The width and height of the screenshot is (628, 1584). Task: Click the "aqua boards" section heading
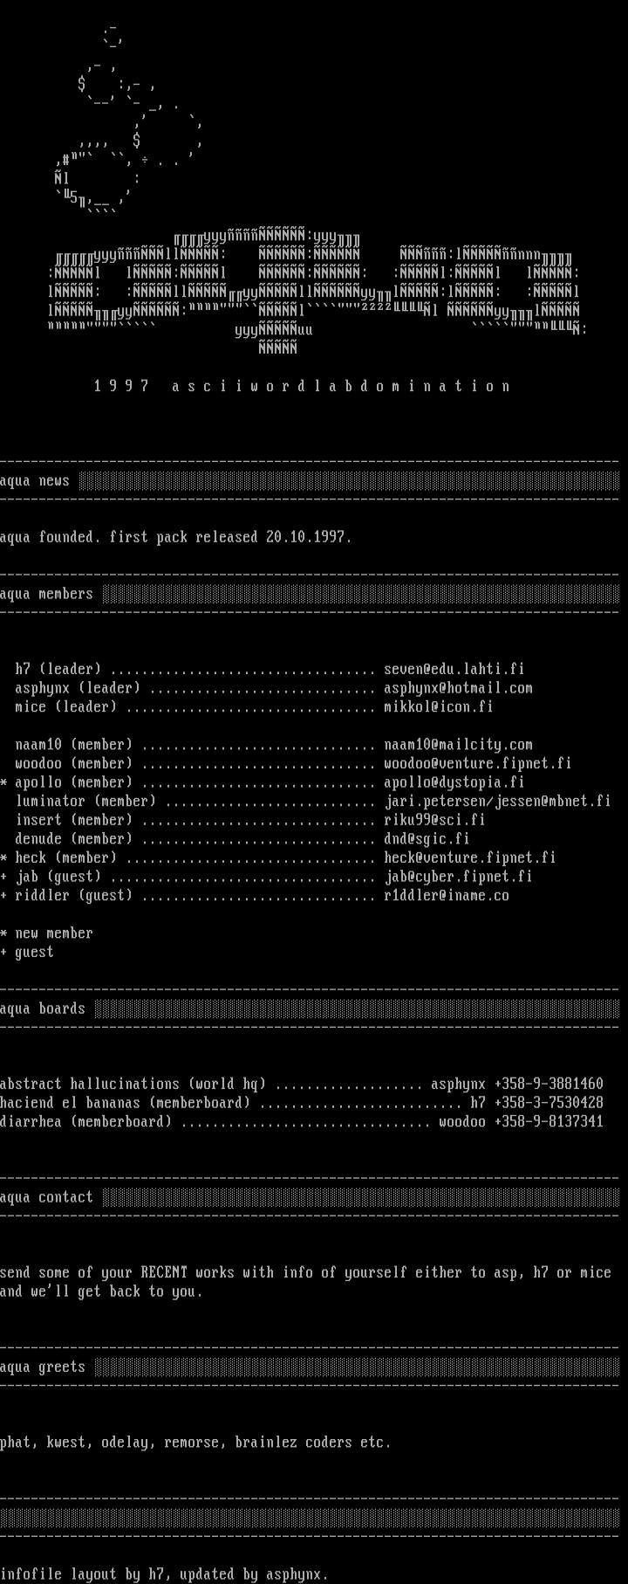[x=43, y=1009]
